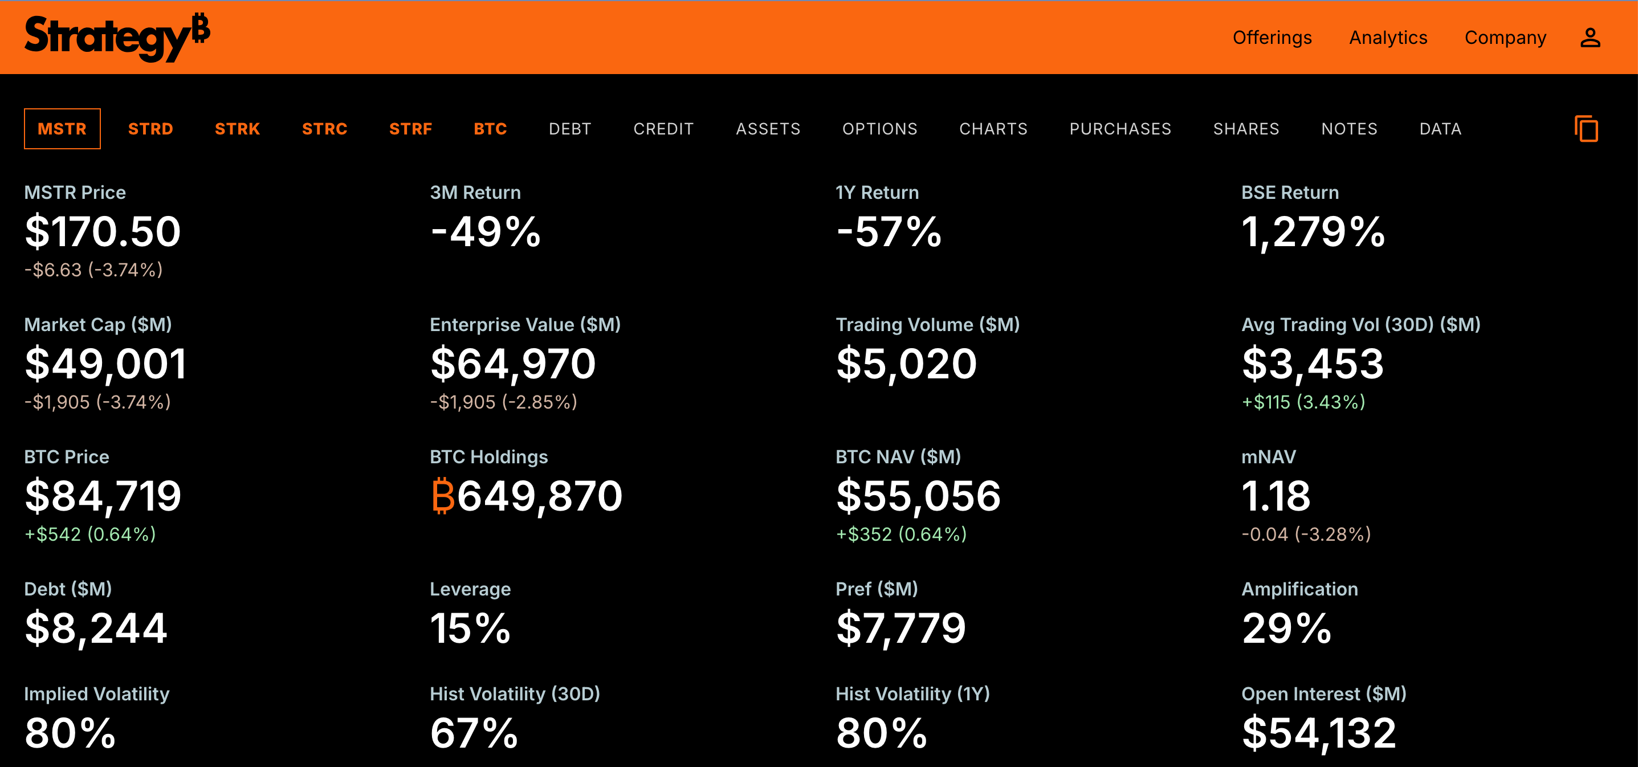The image size is (1638, 767).
Task: View the SHARES page
Action: click(x=1246, y=128)
